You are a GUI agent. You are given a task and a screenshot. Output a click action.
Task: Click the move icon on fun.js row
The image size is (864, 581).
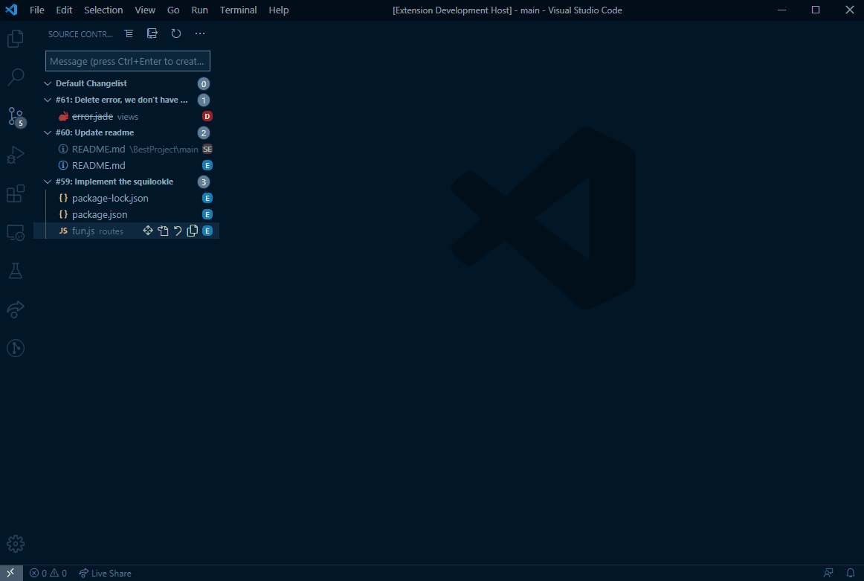[x=148, y=231]
